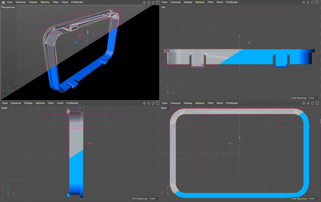Click the green Y-axis arrow handle in Back view
The height and width of the screenshot is (202, 321).
click(239, 137)
